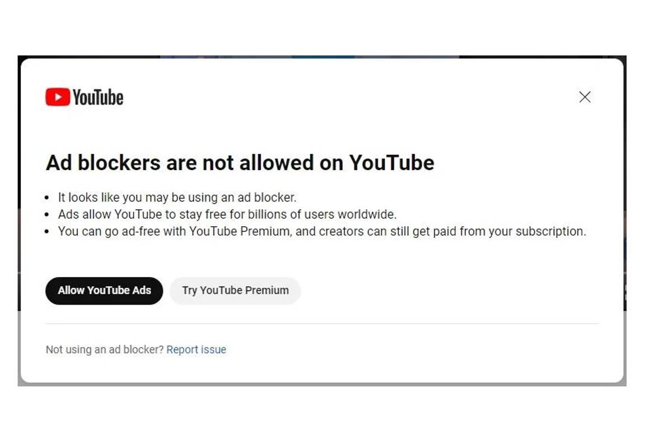Click the first bullet about using an ad blocker
672x448 pixels.
[x=177, y=197]
